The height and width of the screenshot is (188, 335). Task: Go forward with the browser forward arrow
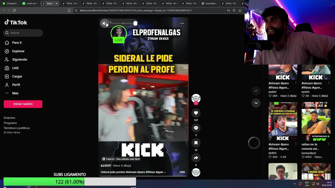click(x=9, y=10)
